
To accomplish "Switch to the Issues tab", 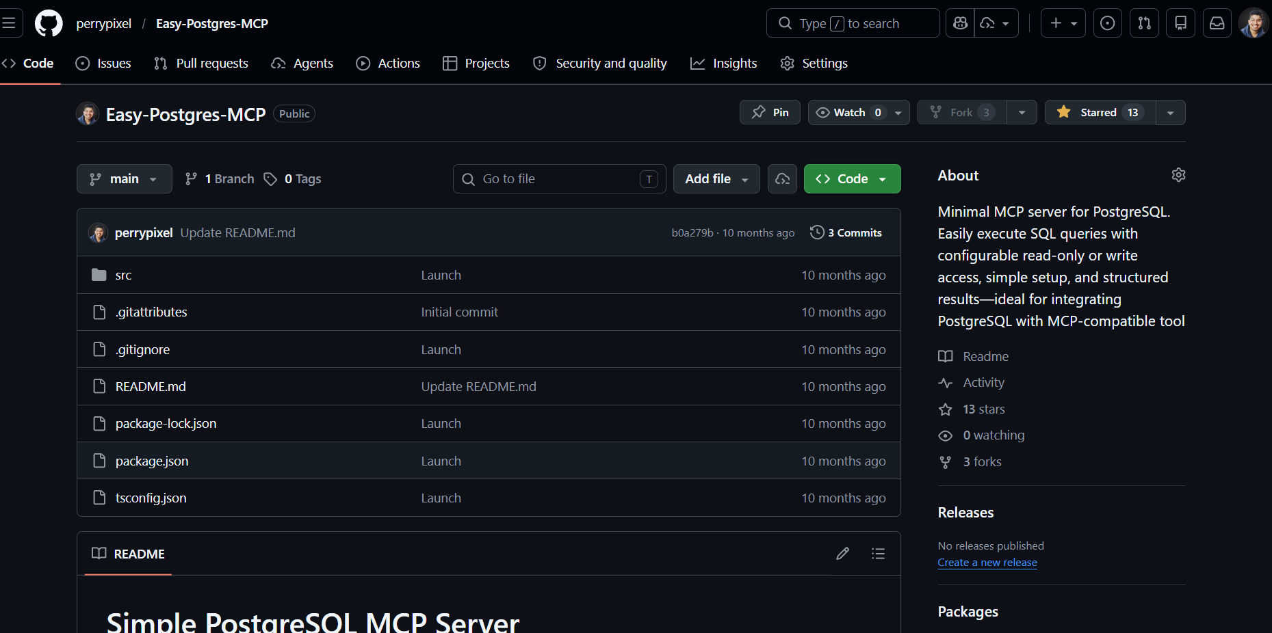I will pos(103,63).
